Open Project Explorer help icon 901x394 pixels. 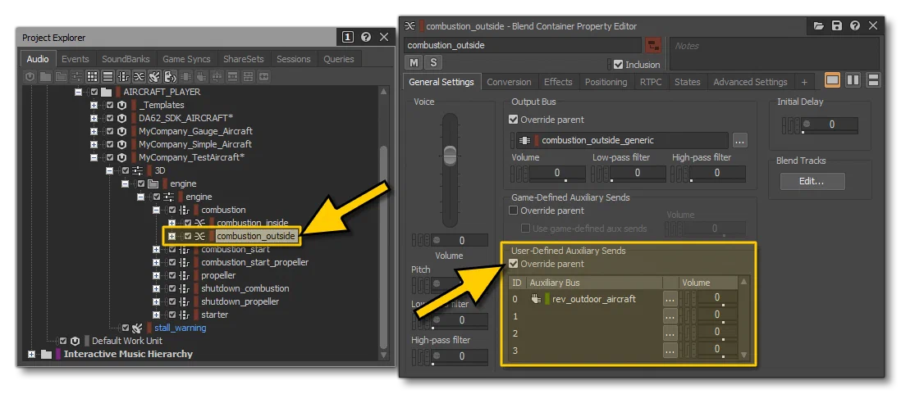pyautogui.click(x=366, y=38)
